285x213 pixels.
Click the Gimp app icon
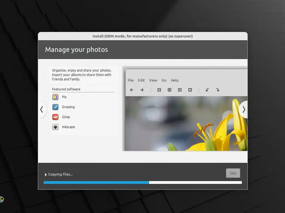click(55, 117)
